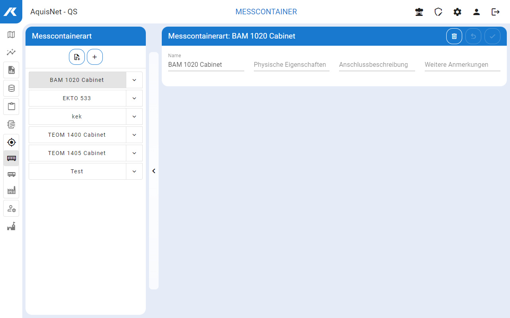Open the factory icon in sidebar
Image resolution: width=510 pixels, height=318 pixels.
(11, 190)
